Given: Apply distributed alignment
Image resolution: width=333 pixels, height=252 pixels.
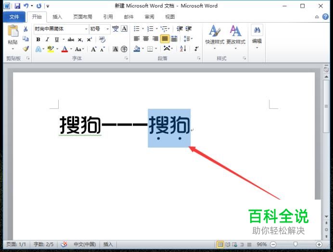Looking at the screenshot, I should pyautogui.click(x=174, y=38).
